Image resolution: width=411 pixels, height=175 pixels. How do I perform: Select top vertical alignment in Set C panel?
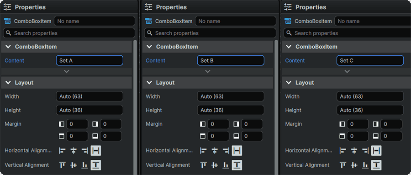pos(343,165)
